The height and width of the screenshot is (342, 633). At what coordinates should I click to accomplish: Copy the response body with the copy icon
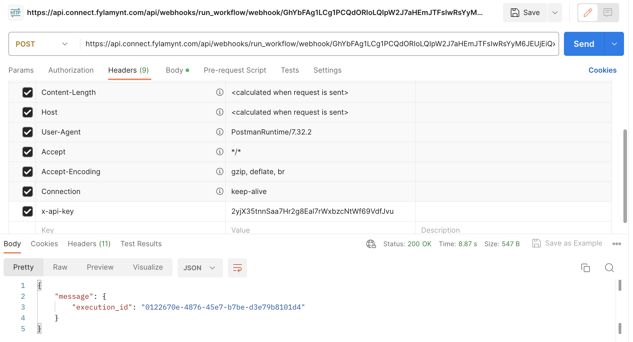click(585, 268)
